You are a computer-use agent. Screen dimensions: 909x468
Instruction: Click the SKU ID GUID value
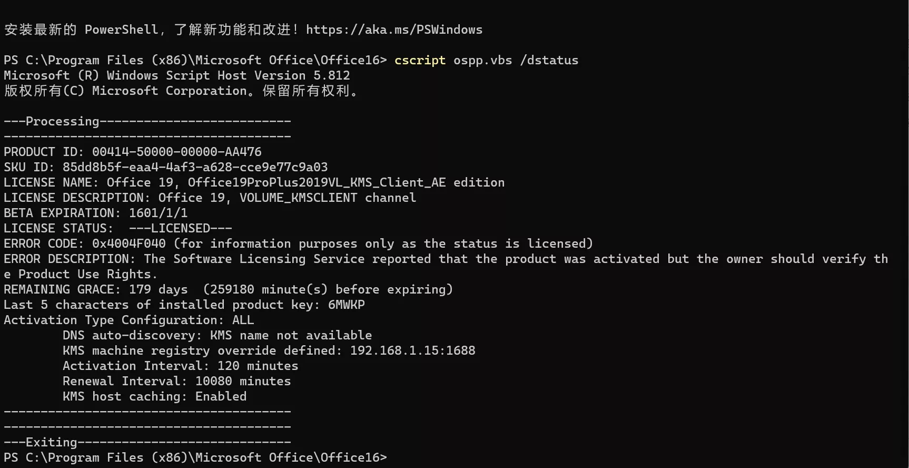[195, 167]
